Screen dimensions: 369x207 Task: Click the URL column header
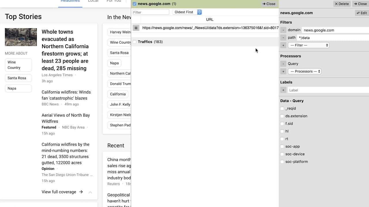210,20
